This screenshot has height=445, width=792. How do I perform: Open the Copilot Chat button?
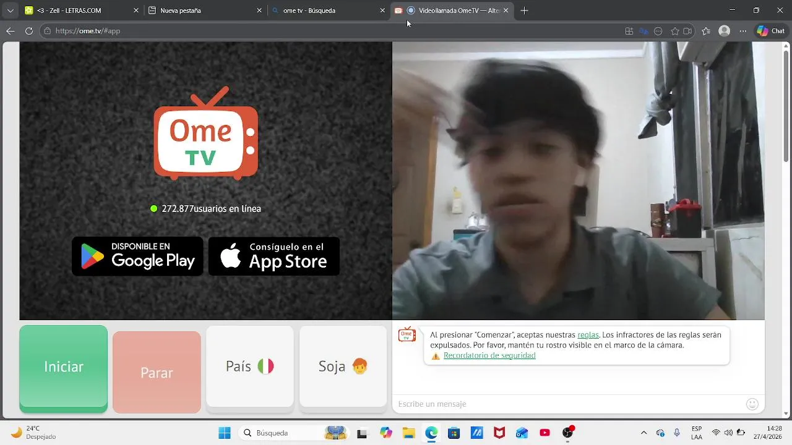click(x=771, y=31)
